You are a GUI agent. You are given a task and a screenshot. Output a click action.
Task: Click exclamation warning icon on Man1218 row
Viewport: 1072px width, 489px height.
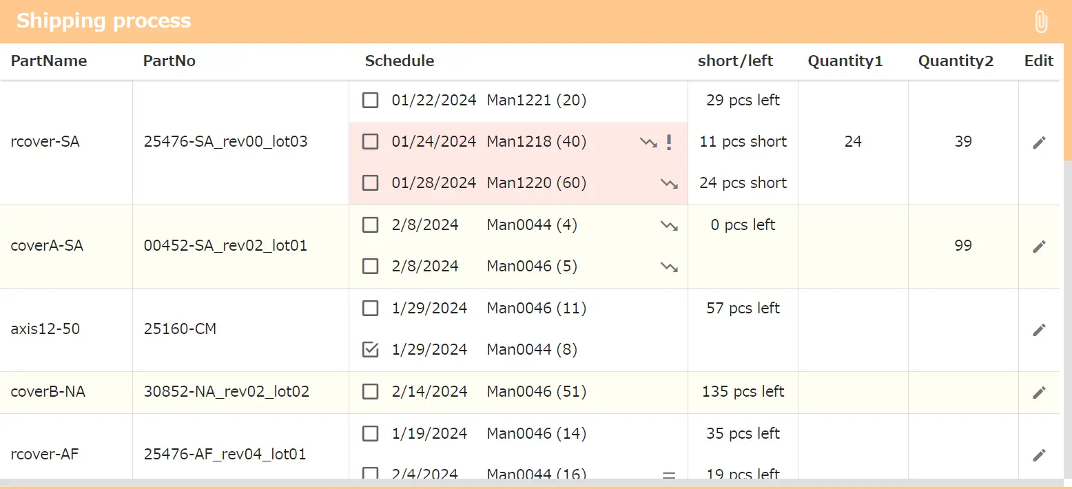tap(668, 143)
